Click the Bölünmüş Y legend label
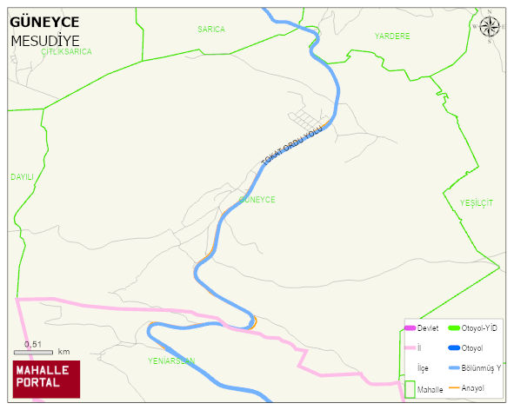The height and width of the screenshot is (410, 514). point(481,367)
